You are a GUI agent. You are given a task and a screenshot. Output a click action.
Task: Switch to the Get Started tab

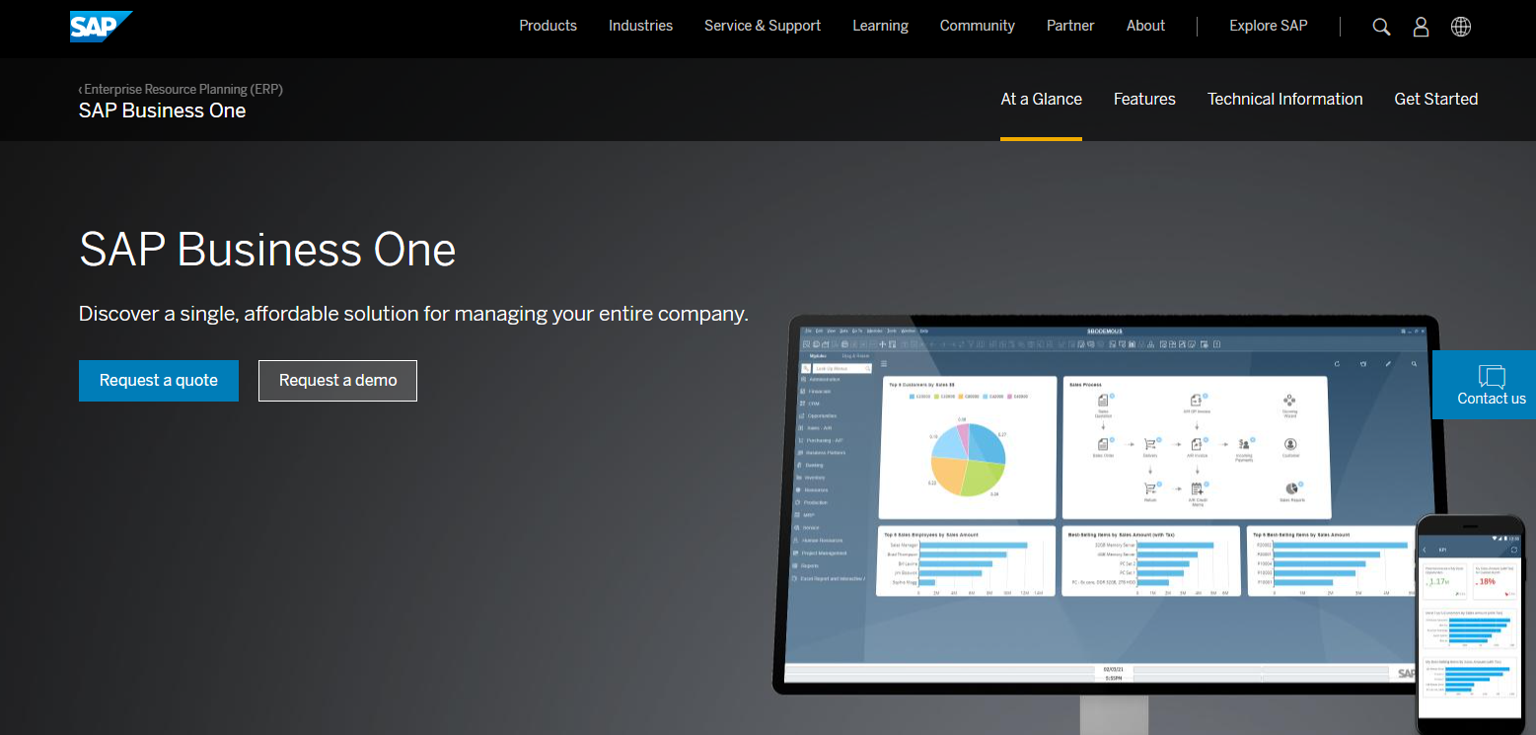1435,99
